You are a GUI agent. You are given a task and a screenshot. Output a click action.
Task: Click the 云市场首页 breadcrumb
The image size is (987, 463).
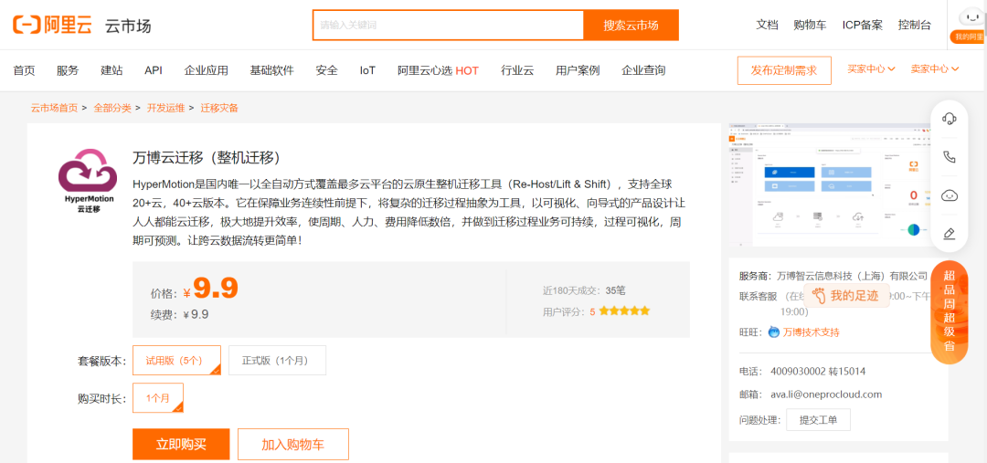(x=54, y=108)
